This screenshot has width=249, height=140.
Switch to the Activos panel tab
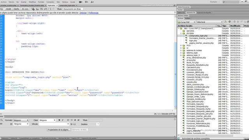click(188, 18)
